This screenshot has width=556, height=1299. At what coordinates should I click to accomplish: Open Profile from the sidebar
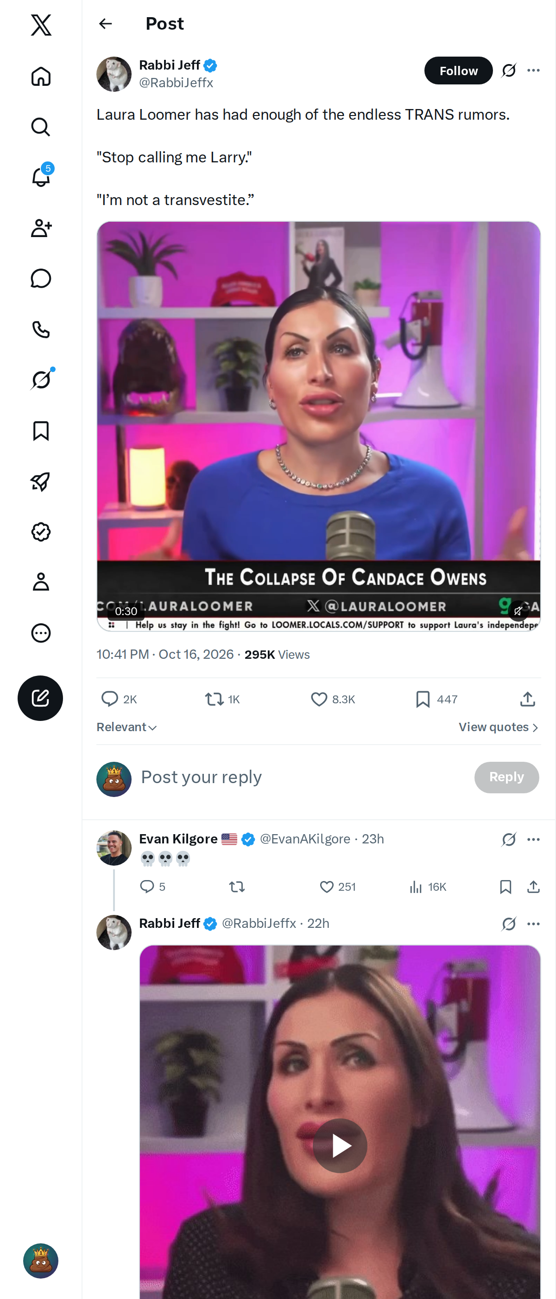(41, 582)
